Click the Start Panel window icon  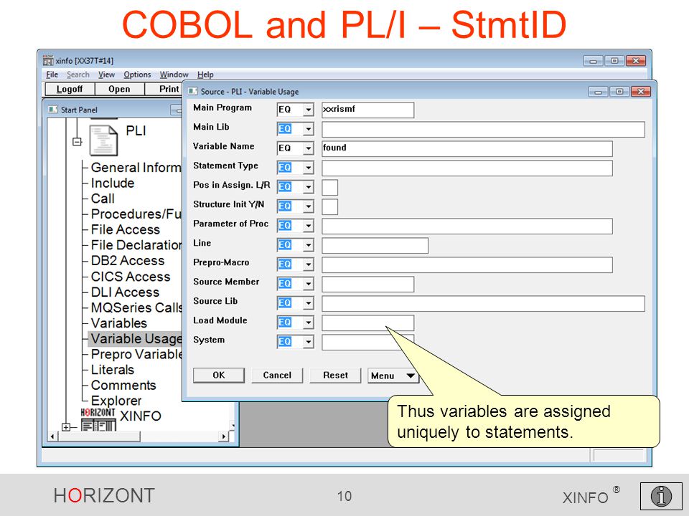tap(52, 109)
